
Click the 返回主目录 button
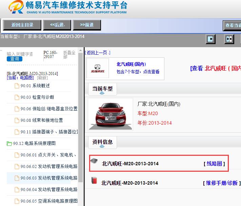tap(22, 25)
